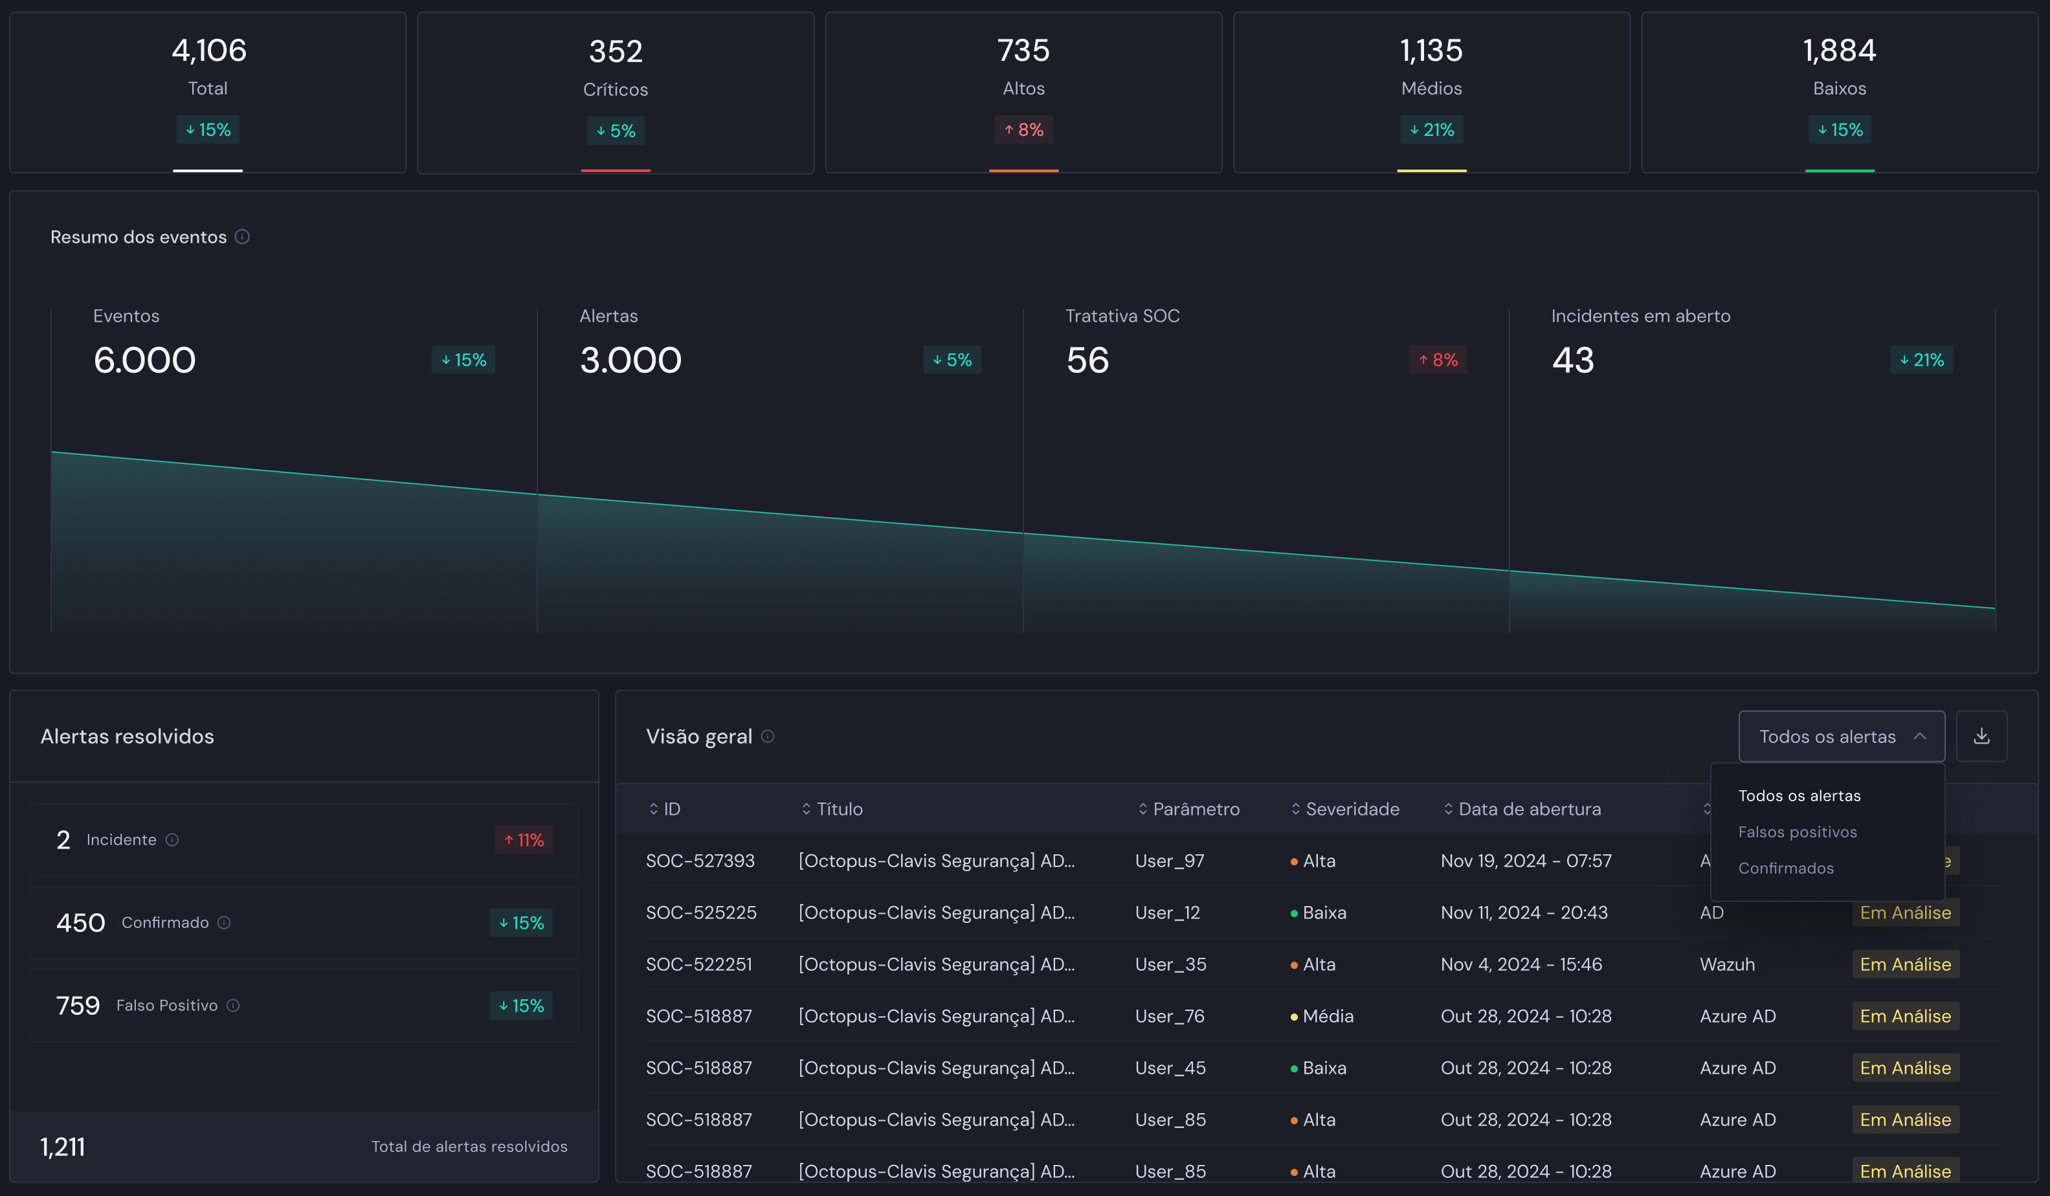2050x1196 pixels.
Task: Click info icon beside Confirmado
Action: 224,923
